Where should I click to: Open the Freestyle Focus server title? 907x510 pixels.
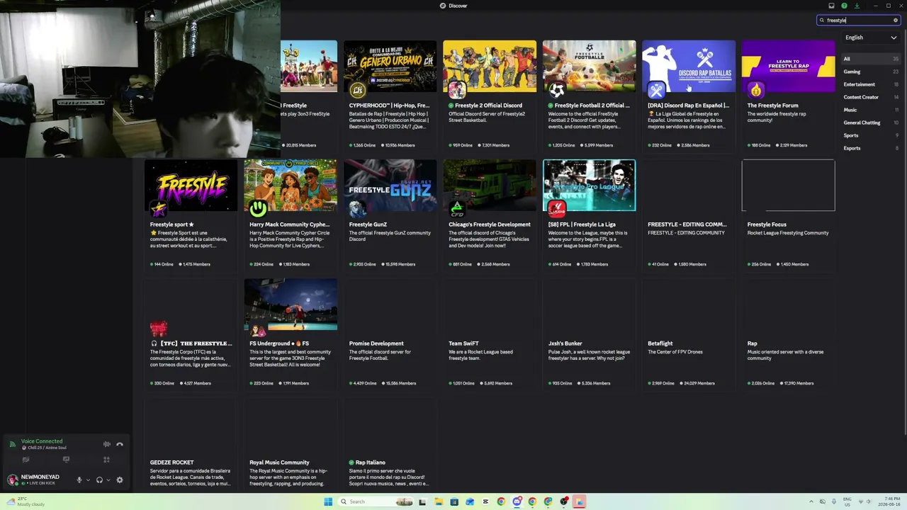point(767,225)
